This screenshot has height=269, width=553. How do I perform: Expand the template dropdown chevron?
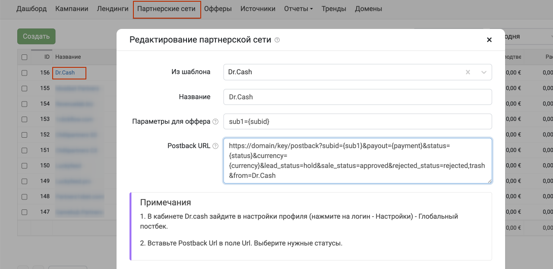click(x=484, y=72)
